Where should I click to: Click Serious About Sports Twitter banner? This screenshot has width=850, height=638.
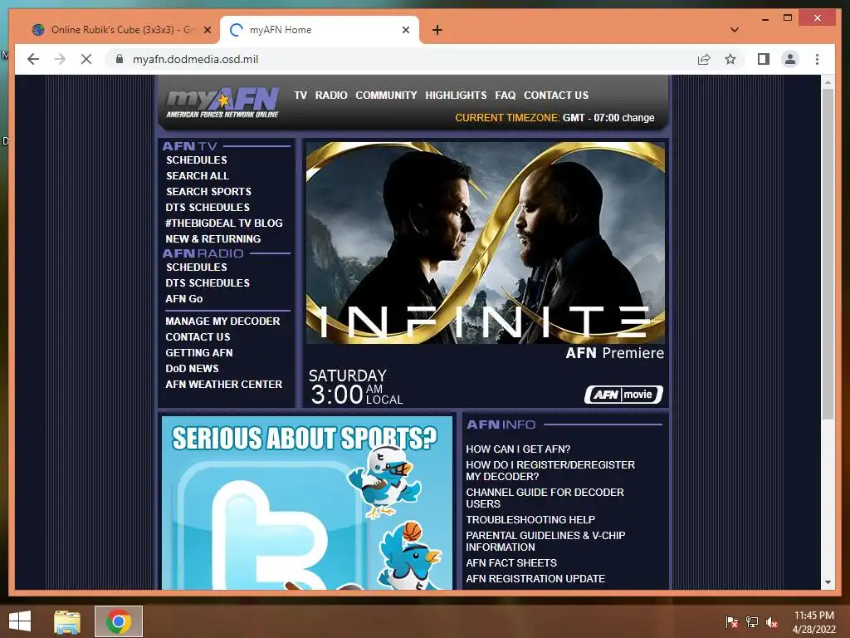point(307,503)
